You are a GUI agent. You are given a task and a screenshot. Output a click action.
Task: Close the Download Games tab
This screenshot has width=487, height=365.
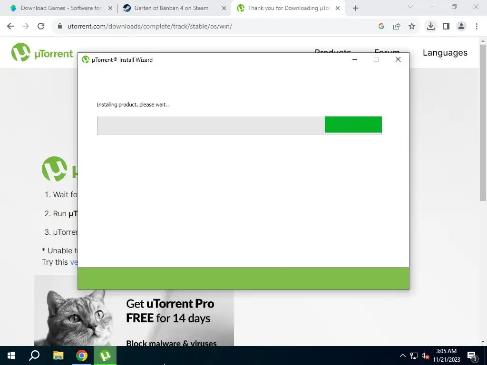[x=110, y=9]
